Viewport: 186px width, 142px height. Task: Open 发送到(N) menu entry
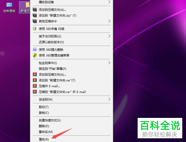[x=71, y=99]
